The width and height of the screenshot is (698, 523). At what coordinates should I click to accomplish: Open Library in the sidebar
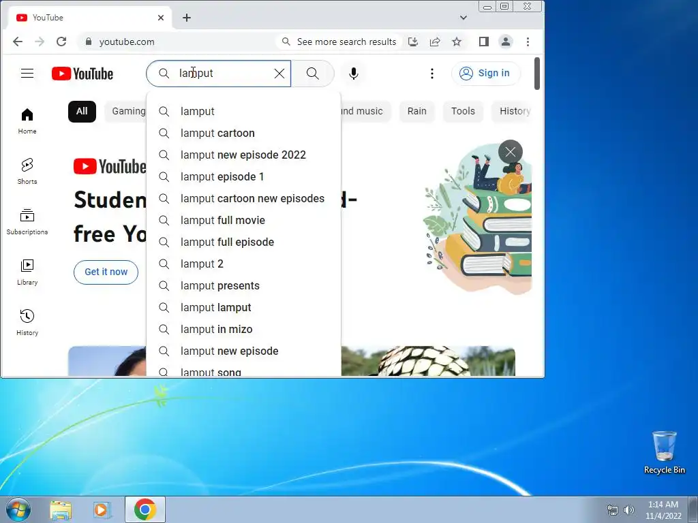tap(27, 272)
